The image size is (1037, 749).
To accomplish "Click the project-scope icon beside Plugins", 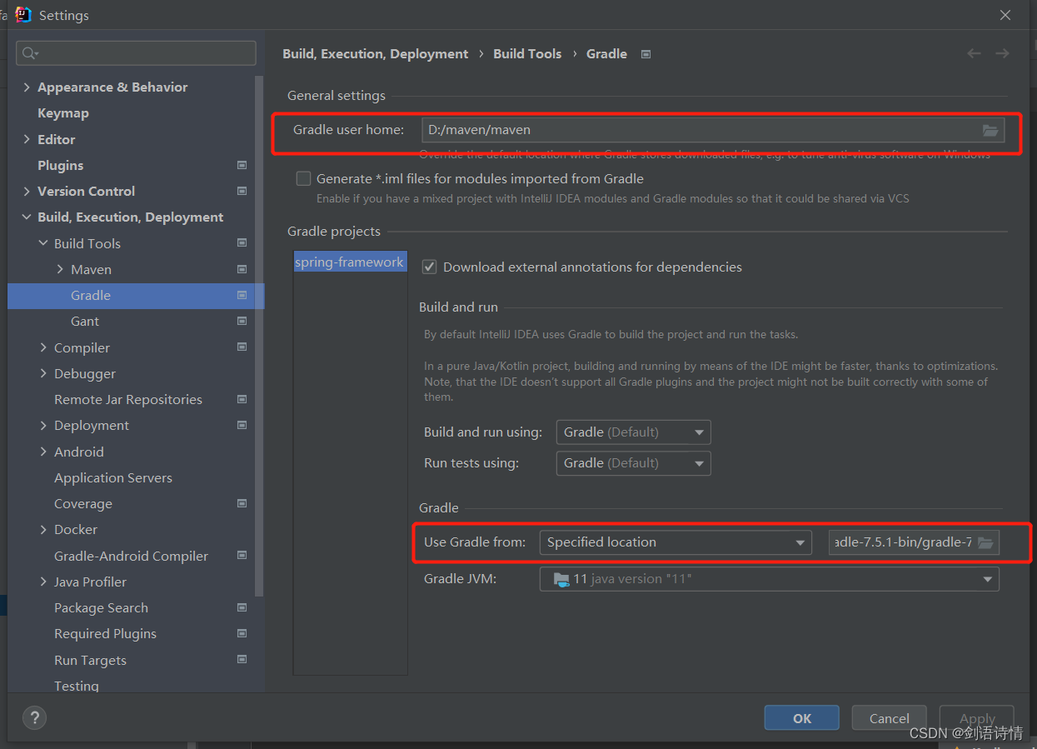I will click(242, 165).
